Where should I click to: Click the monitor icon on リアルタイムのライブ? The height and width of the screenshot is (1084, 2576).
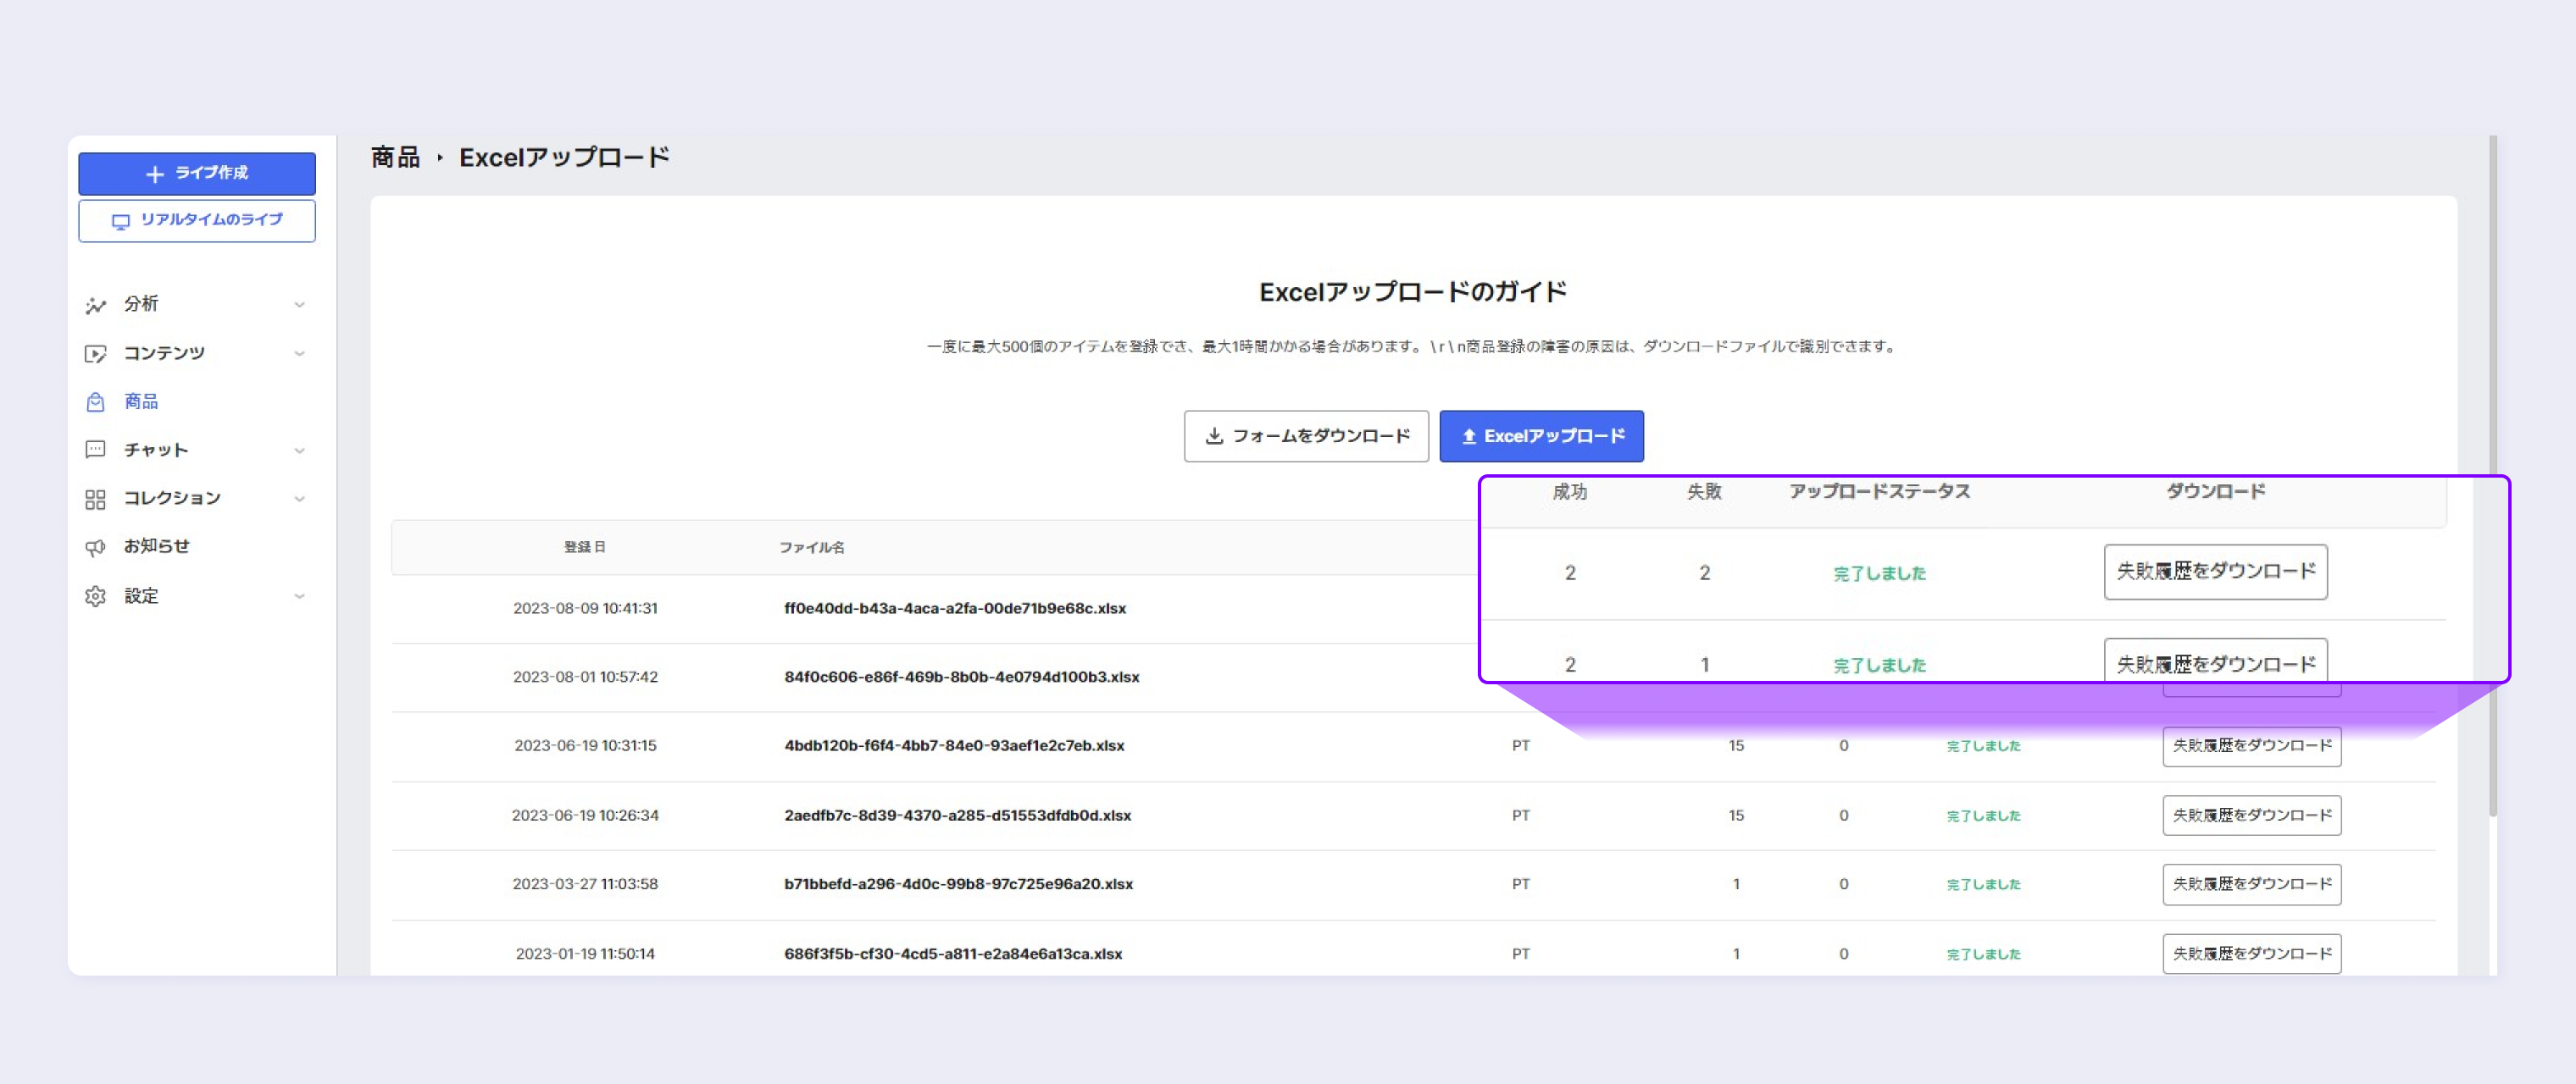point(121,221)
